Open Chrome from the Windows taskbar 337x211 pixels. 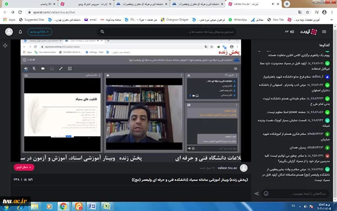tap(63, 206)
